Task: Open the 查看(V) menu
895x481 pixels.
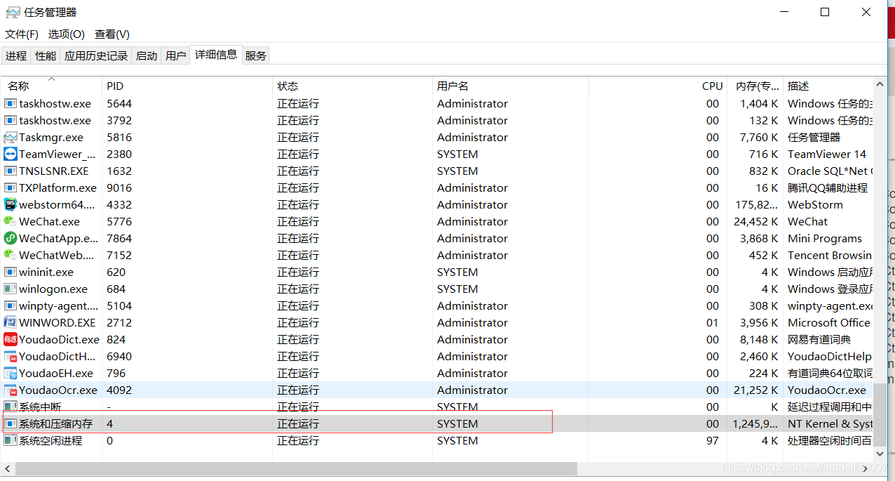Action: pyautogui.click(x=112, y=34)
